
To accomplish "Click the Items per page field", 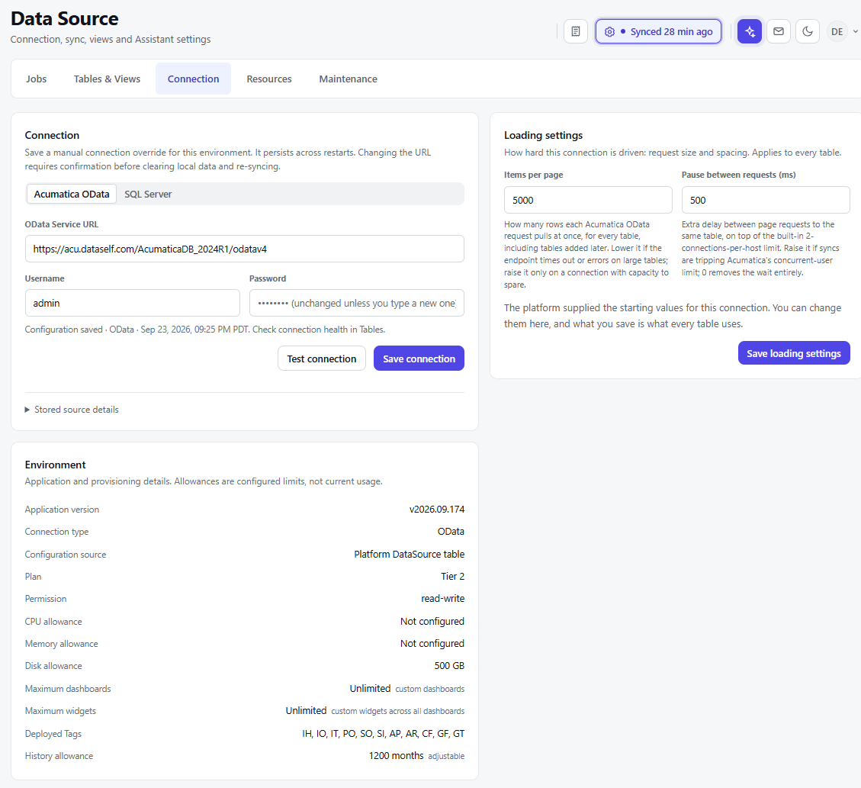I will pos(588,200).
